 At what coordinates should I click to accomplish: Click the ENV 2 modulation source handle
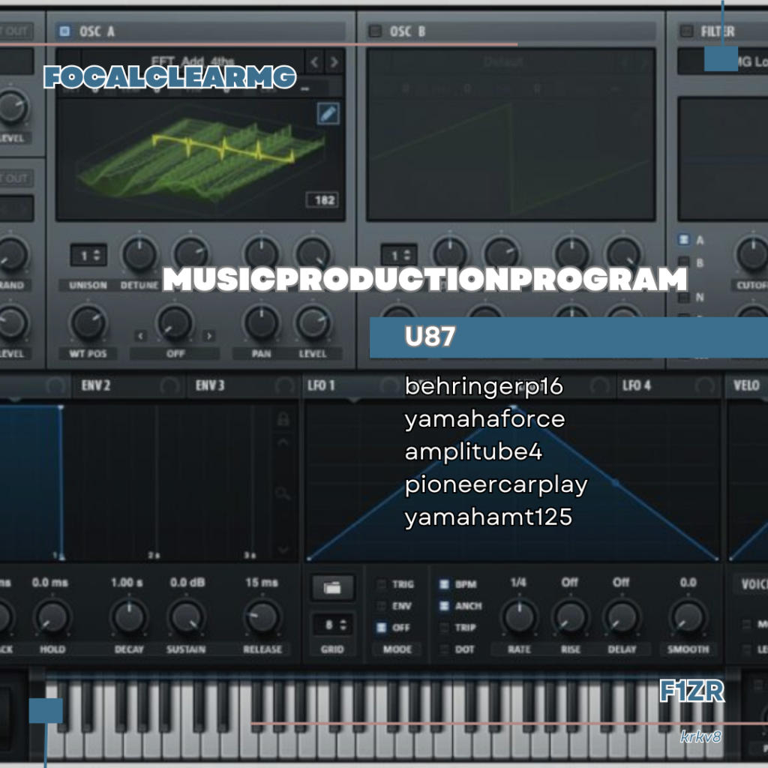pos(169,386)
